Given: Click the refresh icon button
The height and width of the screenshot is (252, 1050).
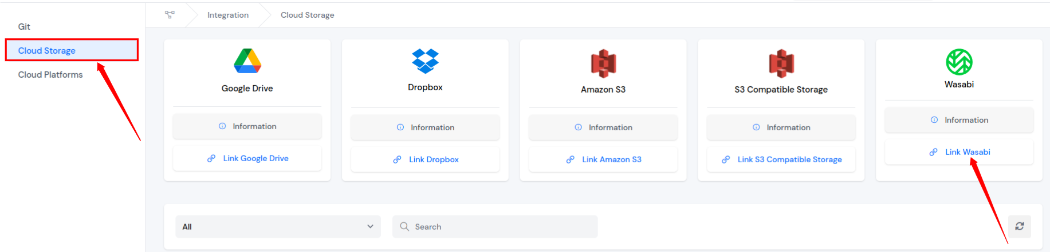Looking at the screenshot, I should pos(1020,226).
